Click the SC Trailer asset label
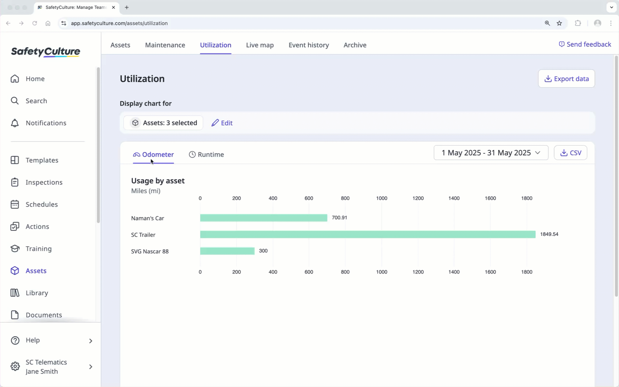619x387 pixels. (143, 235)
